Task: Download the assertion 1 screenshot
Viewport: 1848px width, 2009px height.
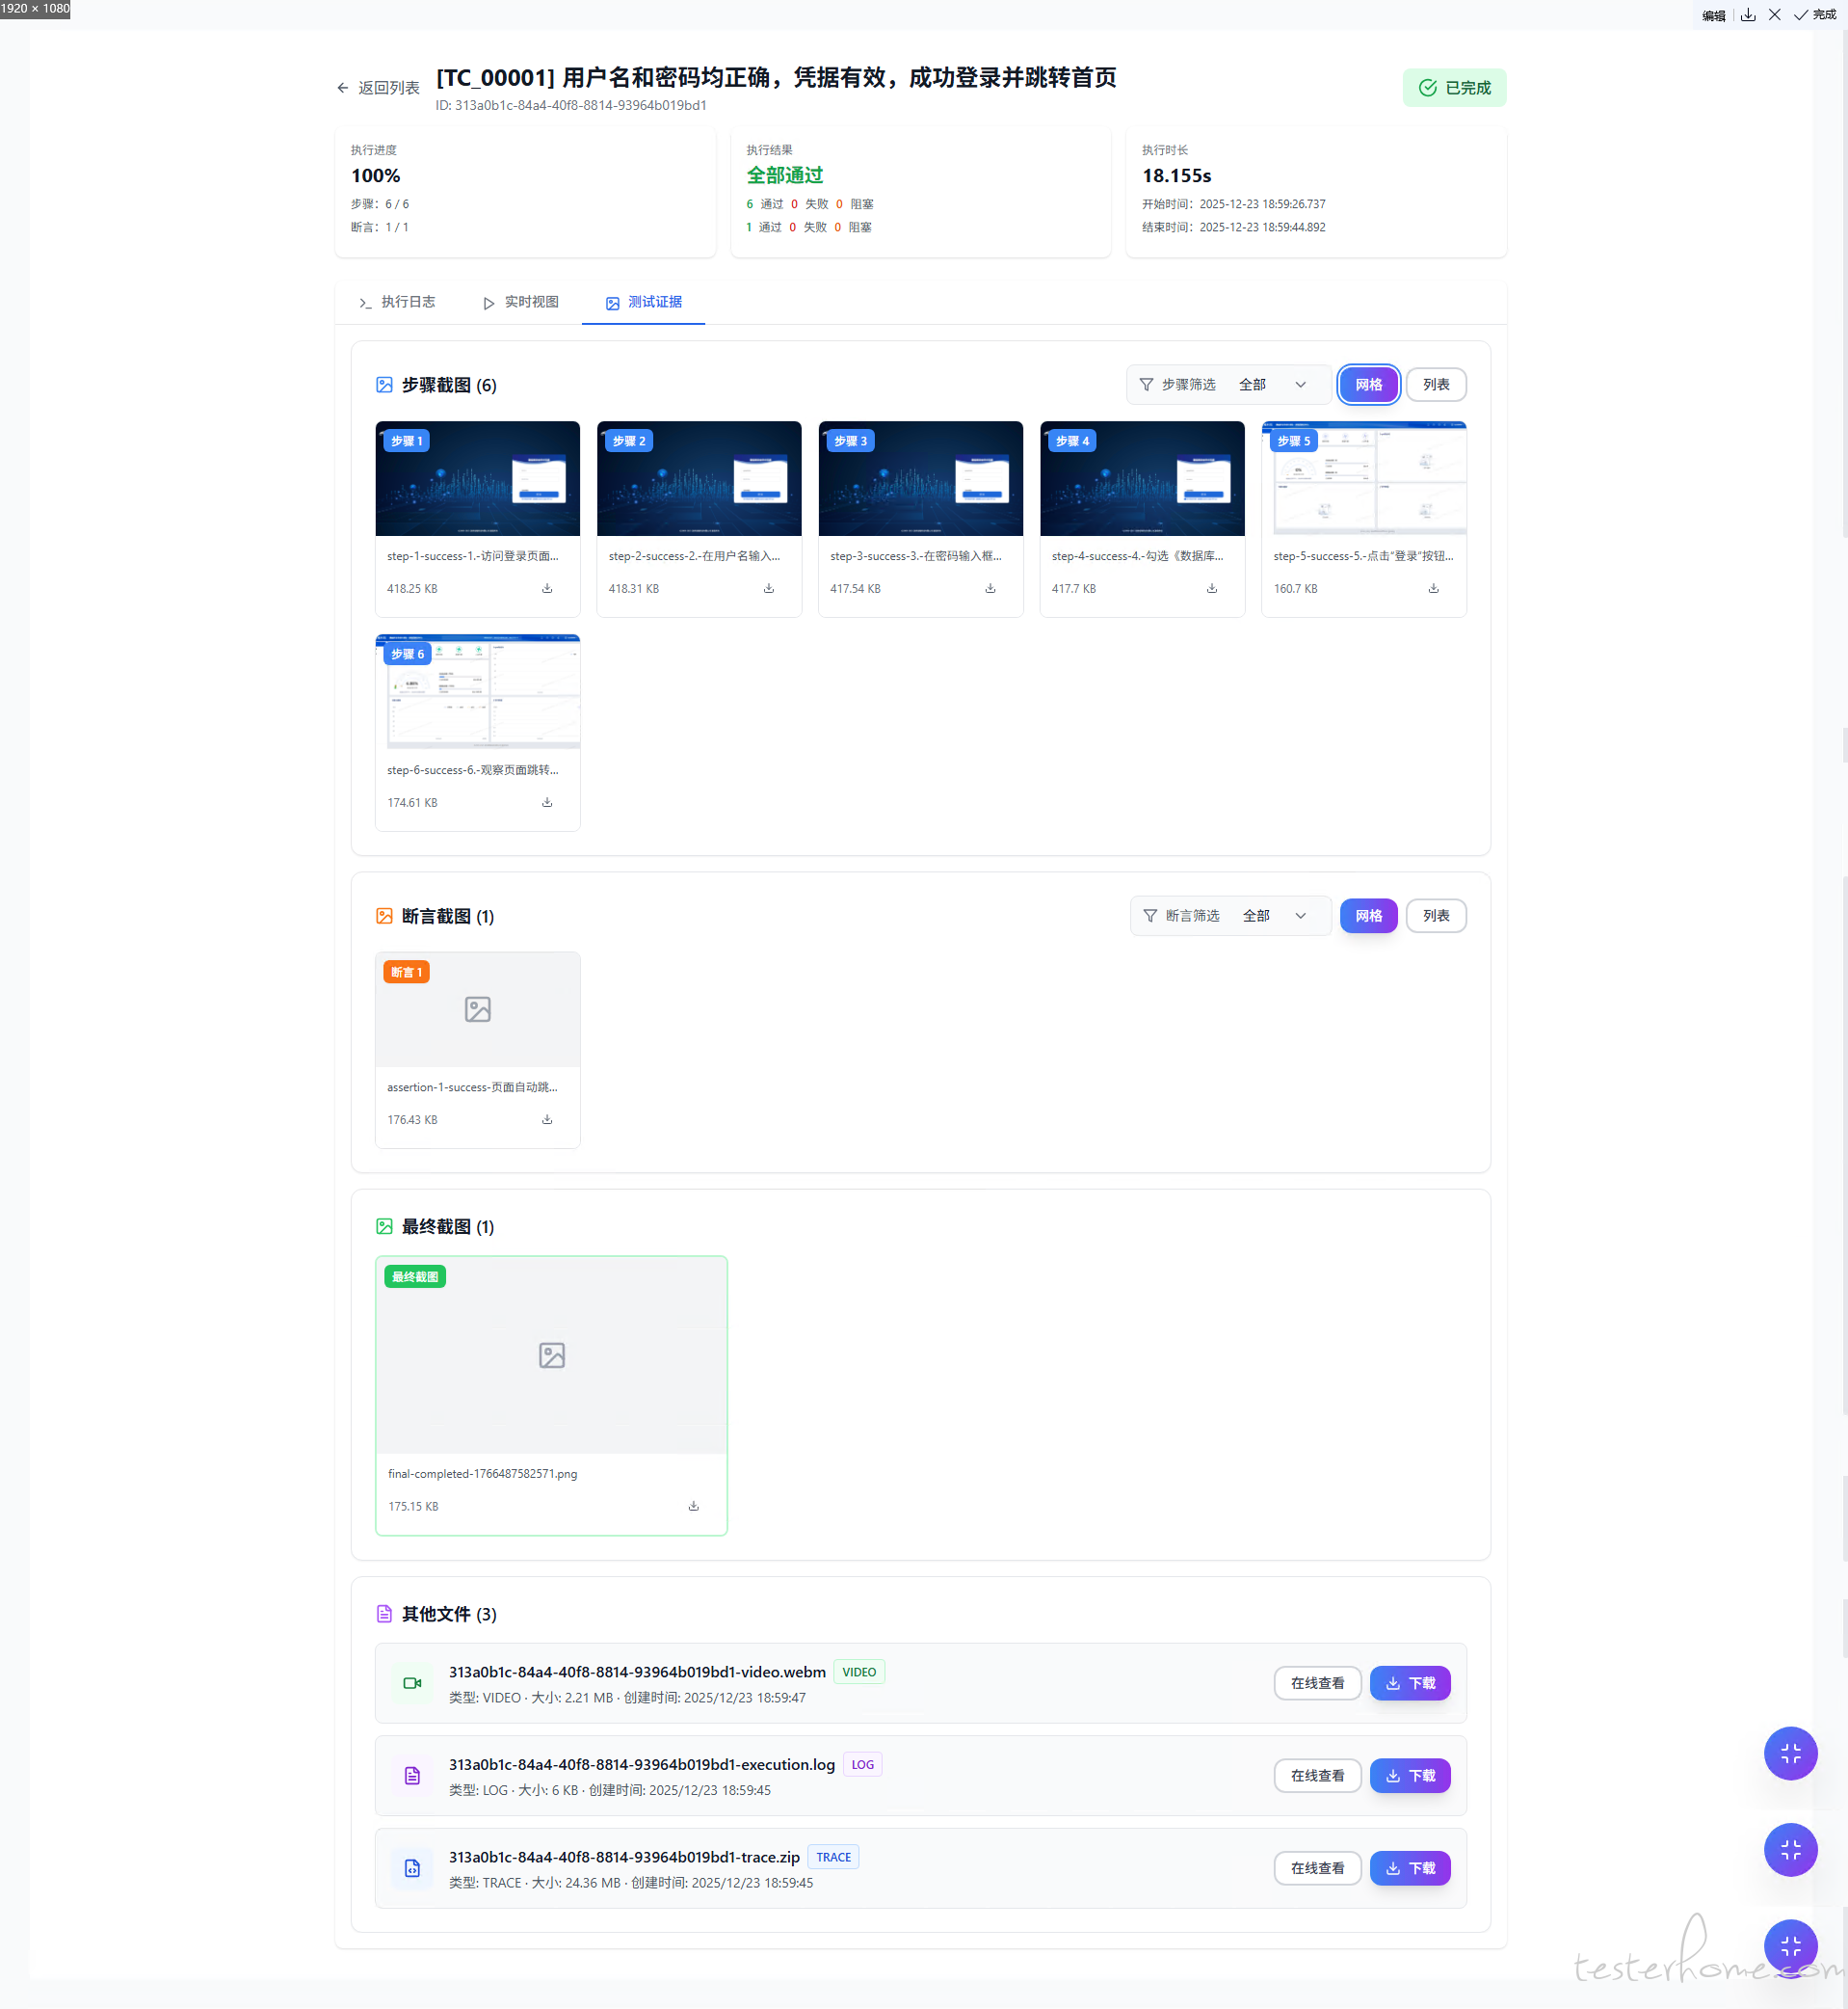Action: 547,1119
